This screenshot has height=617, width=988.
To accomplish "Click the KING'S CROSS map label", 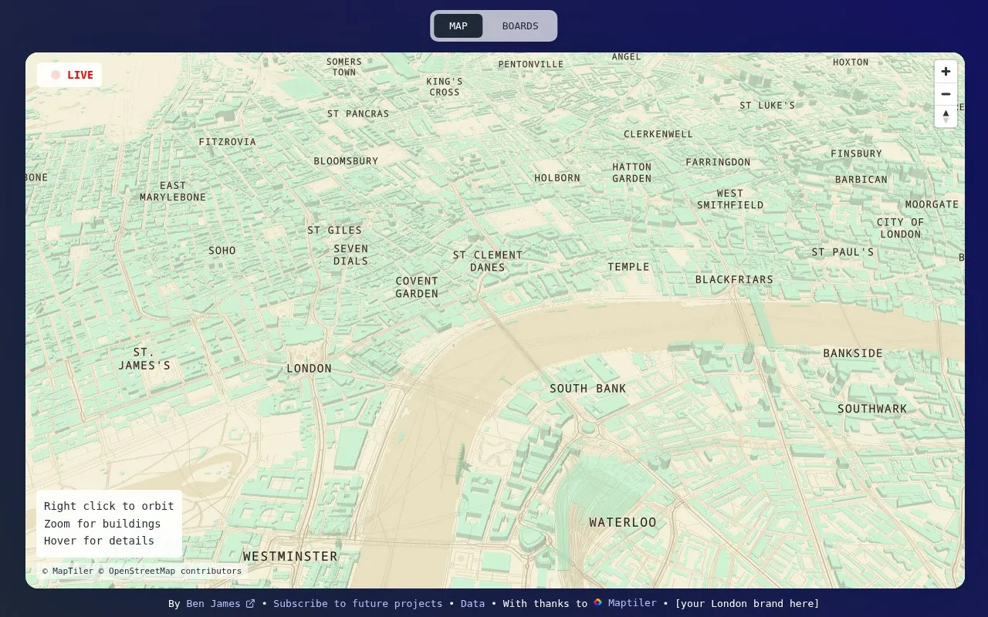I will (445, 86).
